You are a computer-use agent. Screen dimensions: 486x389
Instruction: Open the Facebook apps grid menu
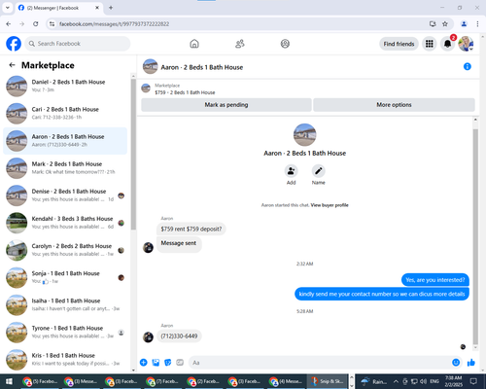(x=430, y=44)
